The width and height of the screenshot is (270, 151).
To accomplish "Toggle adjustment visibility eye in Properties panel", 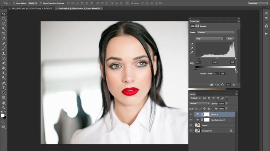I will (228, 85).
